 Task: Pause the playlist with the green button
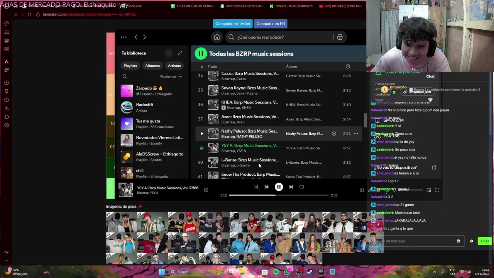pos(201,54)
